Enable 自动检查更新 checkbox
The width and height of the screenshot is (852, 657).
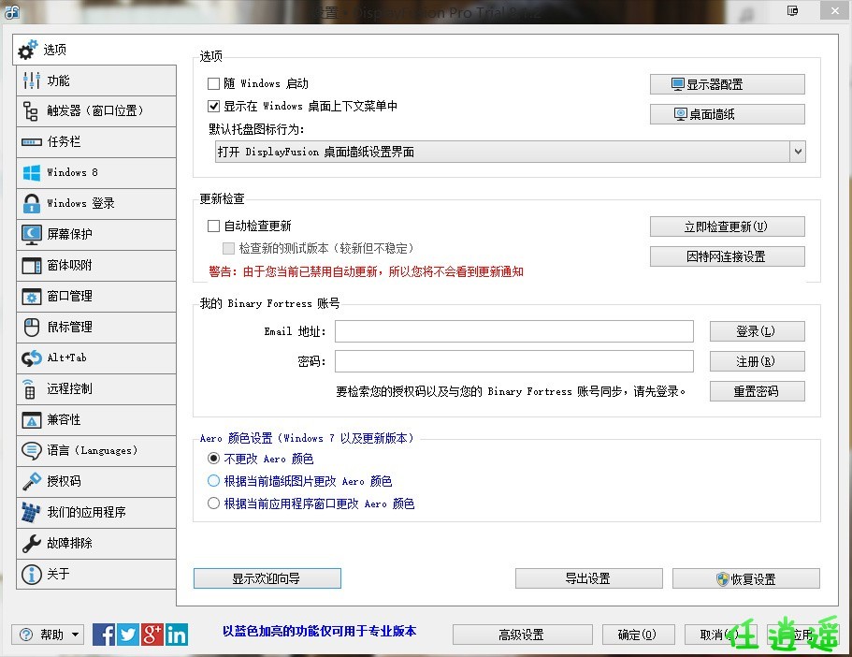click(213, 226)
